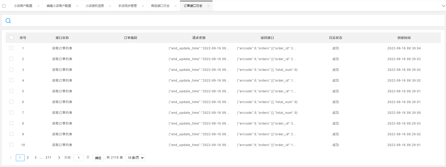Click 成功 status in row 1

click(x=336, y=48)
